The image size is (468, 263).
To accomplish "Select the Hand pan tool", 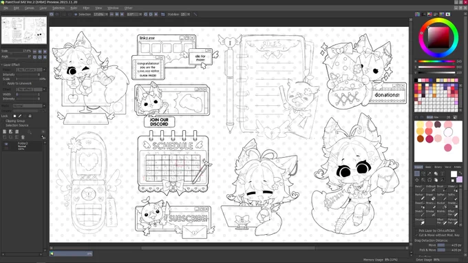I will coord(436,180).
